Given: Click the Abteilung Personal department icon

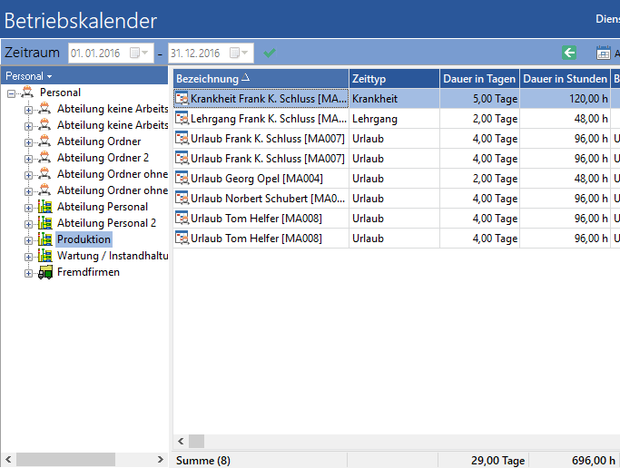Looking at the screenshot, I should tap(45, 207).
